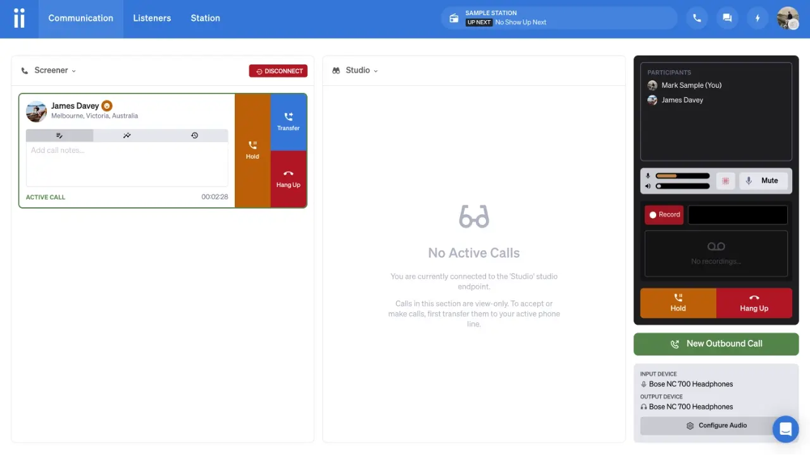Put James Davey's call on Hold
The height and width of the screenshot is (455, 810).
(x=252, y=150)
